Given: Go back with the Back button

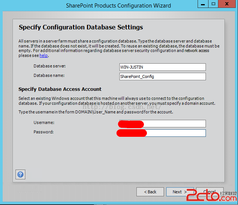Looking at the screenshot, I should click(150, 192).
